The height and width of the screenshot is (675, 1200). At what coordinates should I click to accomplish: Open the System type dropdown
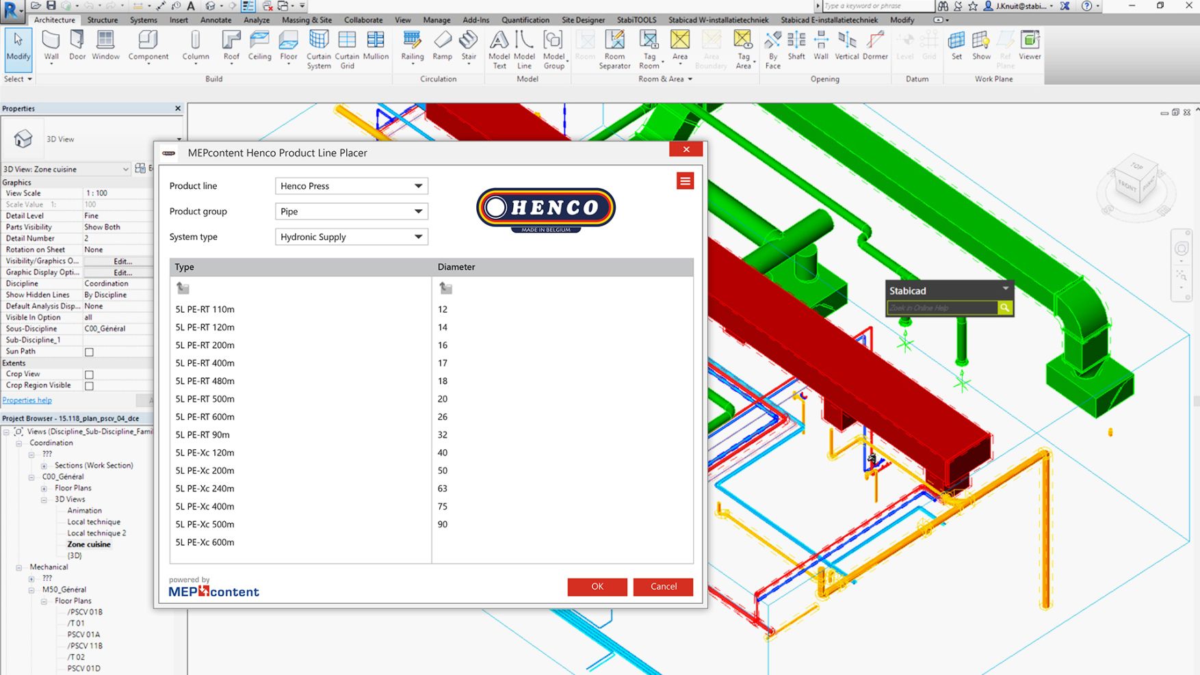351,237
